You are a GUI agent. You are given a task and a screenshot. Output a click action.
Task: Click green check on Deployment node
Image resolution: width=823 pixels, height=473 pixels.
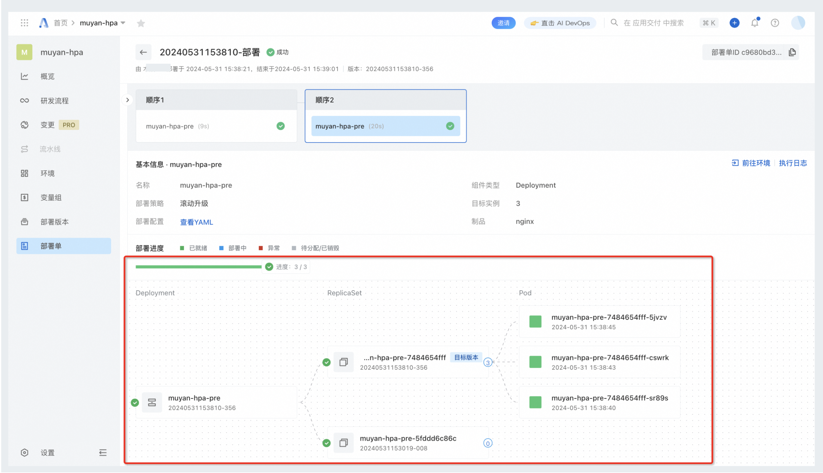point(135,403)
